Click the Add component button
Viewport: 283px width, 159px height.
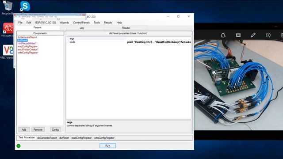point(24,129)
